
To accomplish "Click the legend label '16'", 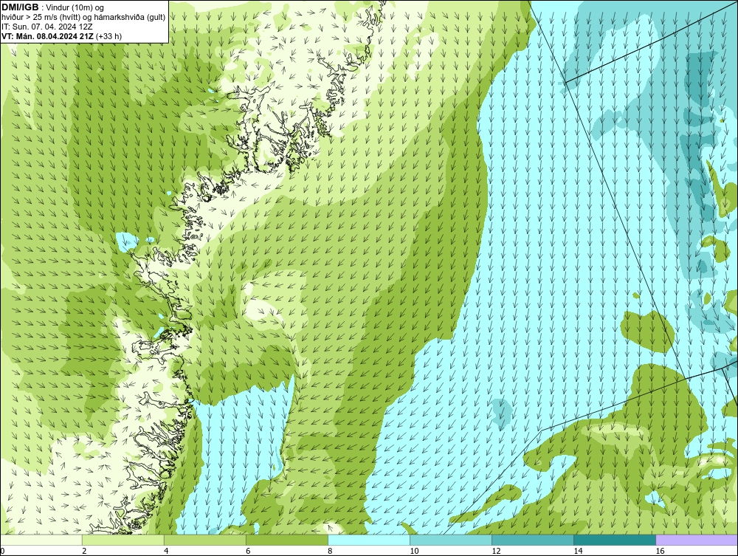I will coord(660,551).
